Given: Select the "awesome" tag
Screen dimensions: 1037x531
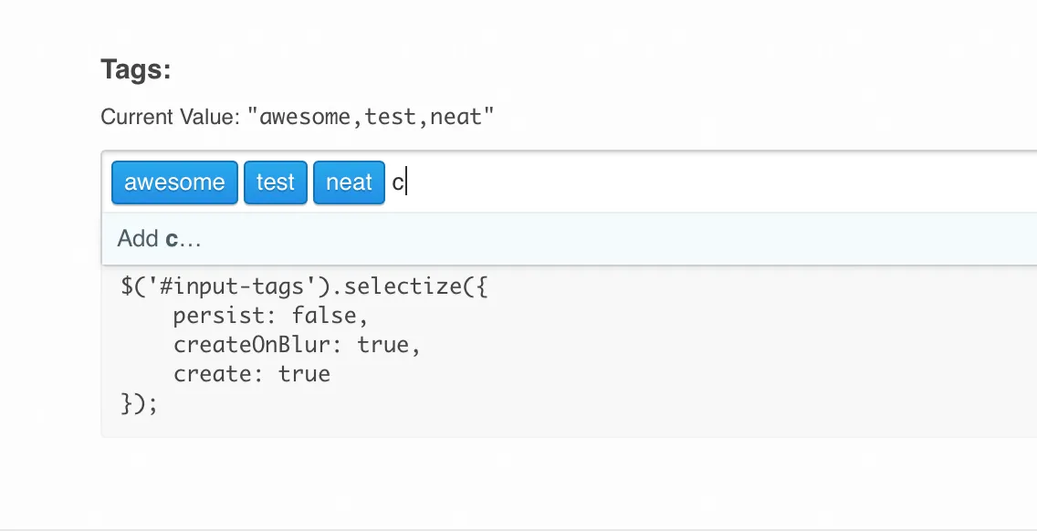Looking at the screenshot, I should tap(174, 182).
